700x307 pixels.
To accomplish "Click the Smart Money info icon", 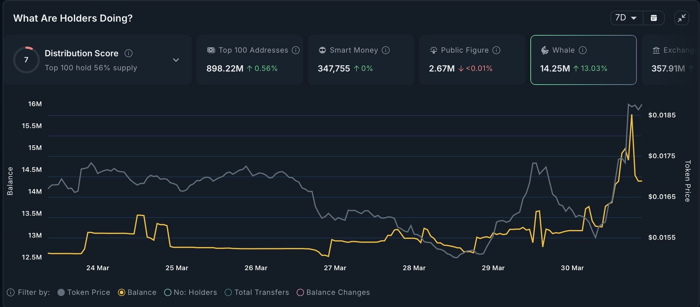I will 386,50.
